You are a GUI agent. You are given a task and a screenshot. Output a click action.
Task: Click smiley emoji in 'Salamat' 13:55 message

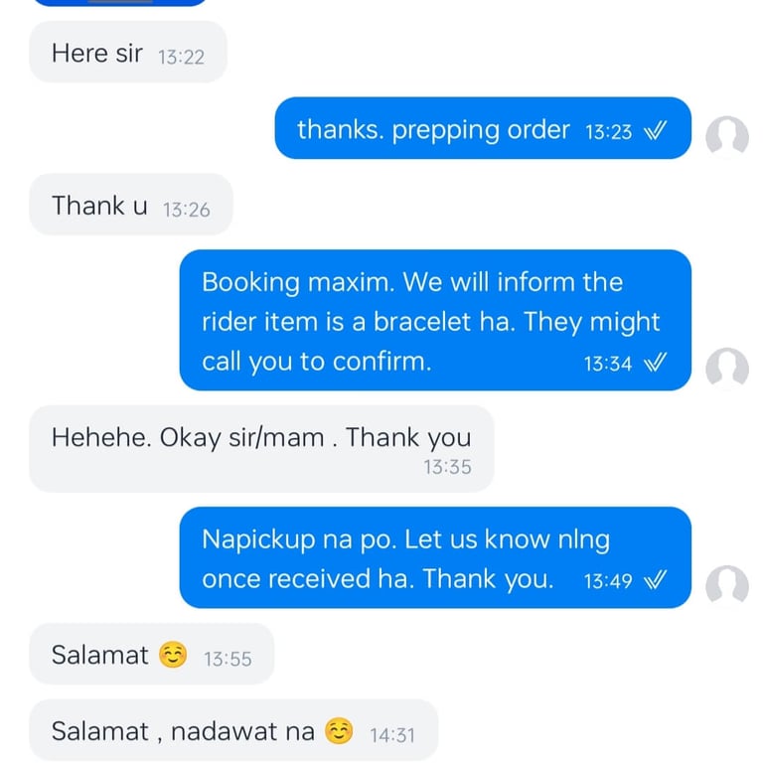173,655
